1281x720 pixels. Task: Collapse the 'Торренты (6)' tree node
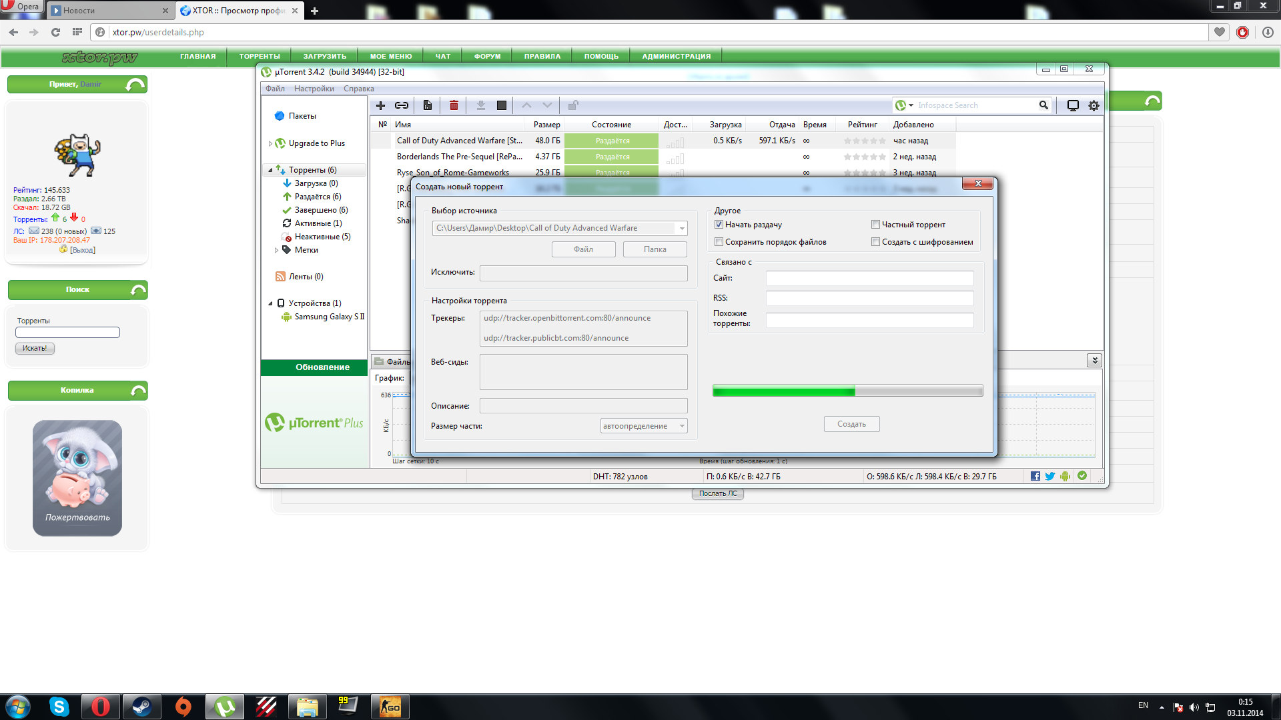pos(270,170)
